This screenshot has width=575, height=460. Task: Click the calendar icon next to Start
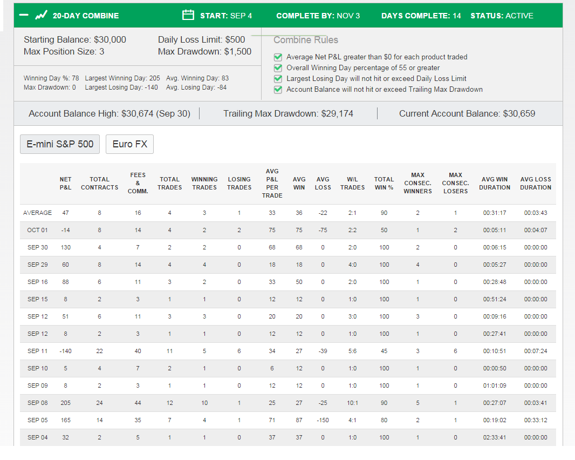click(188, 15)
